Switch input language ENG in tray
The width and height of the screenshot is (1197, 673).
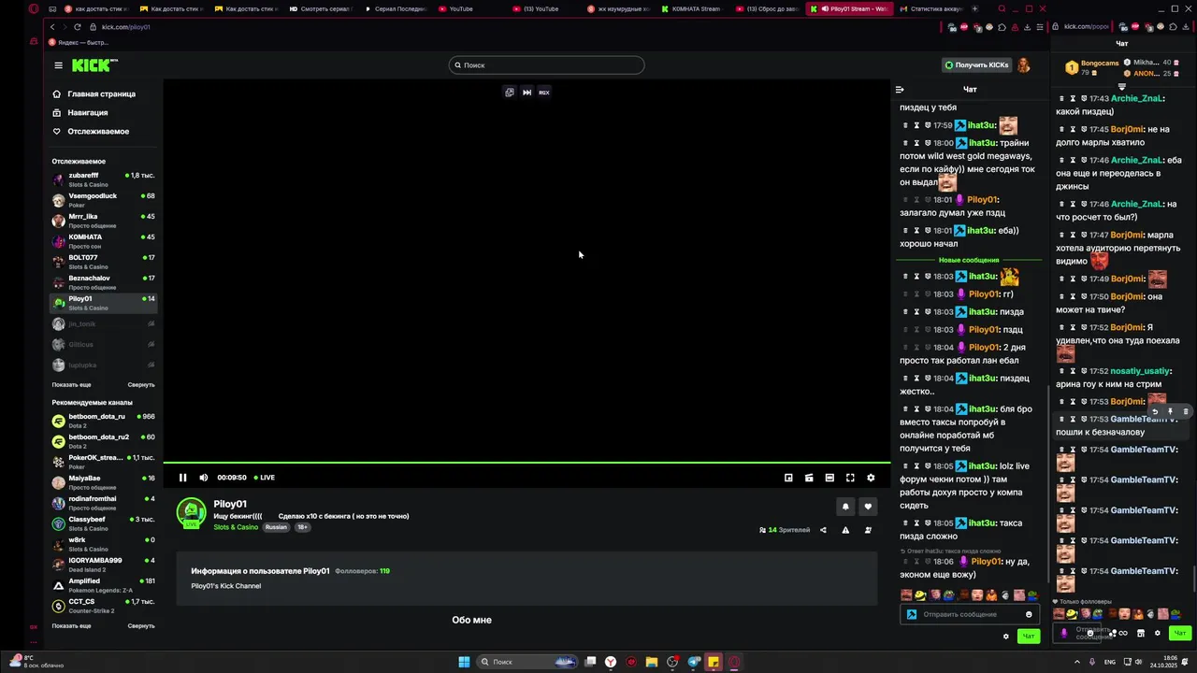pyautogui.click(x=1110, y=662)
